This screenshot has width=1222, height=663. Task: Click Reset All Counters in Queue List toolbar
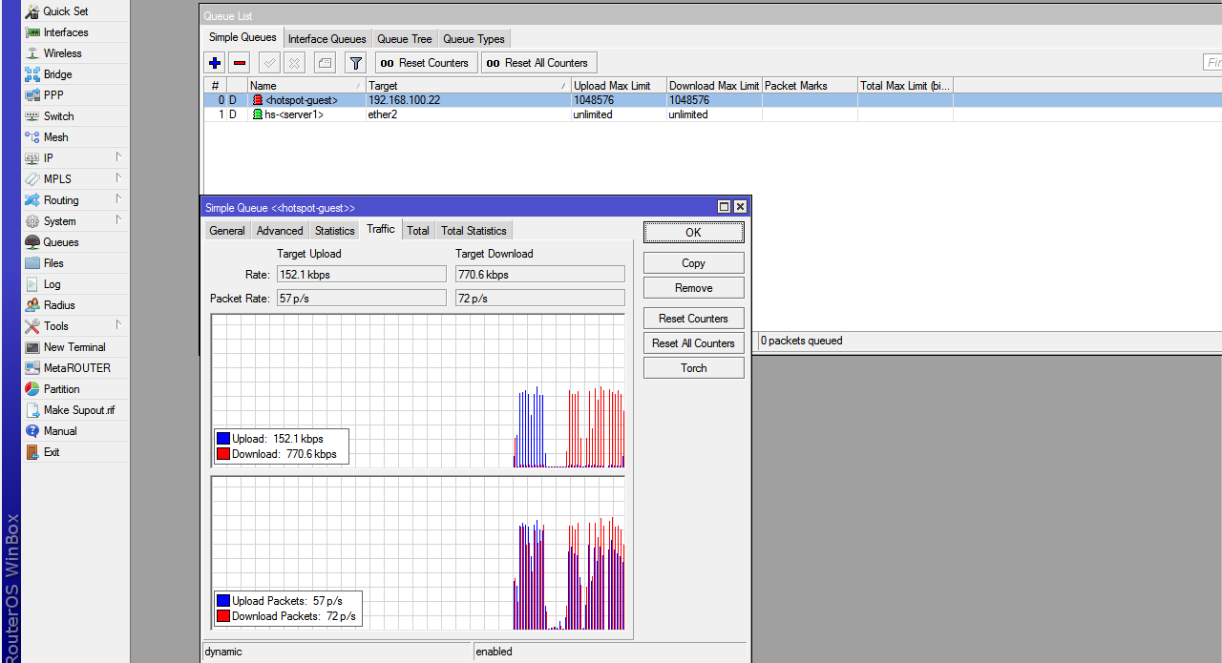(538, 63)
